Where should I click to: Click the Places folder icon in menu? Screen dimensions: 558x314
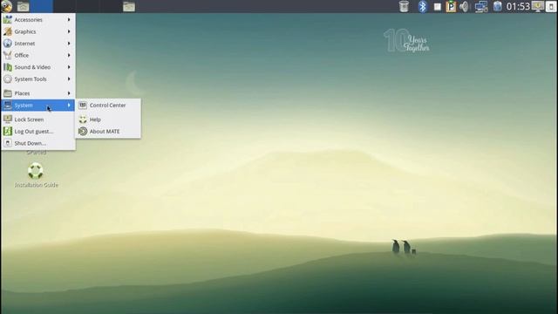click(x=8, y=93)
